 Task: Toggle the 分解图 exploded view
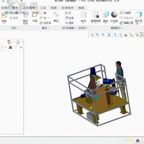tap(125, 13)
